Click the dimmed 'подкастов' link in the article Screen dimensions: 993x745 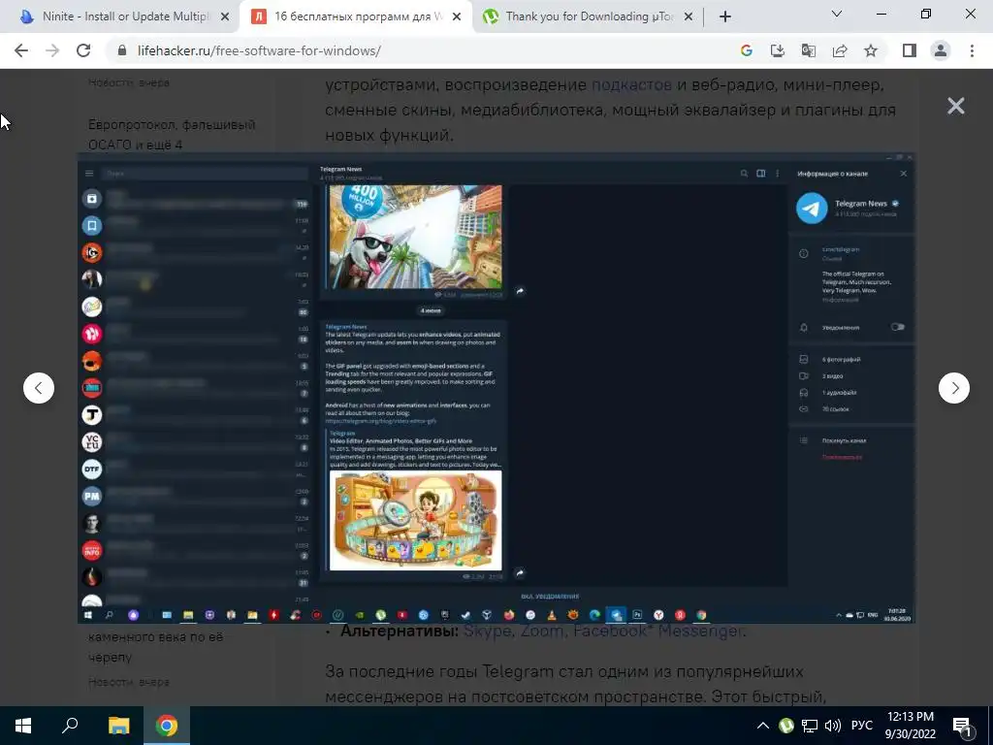point(631,84)
